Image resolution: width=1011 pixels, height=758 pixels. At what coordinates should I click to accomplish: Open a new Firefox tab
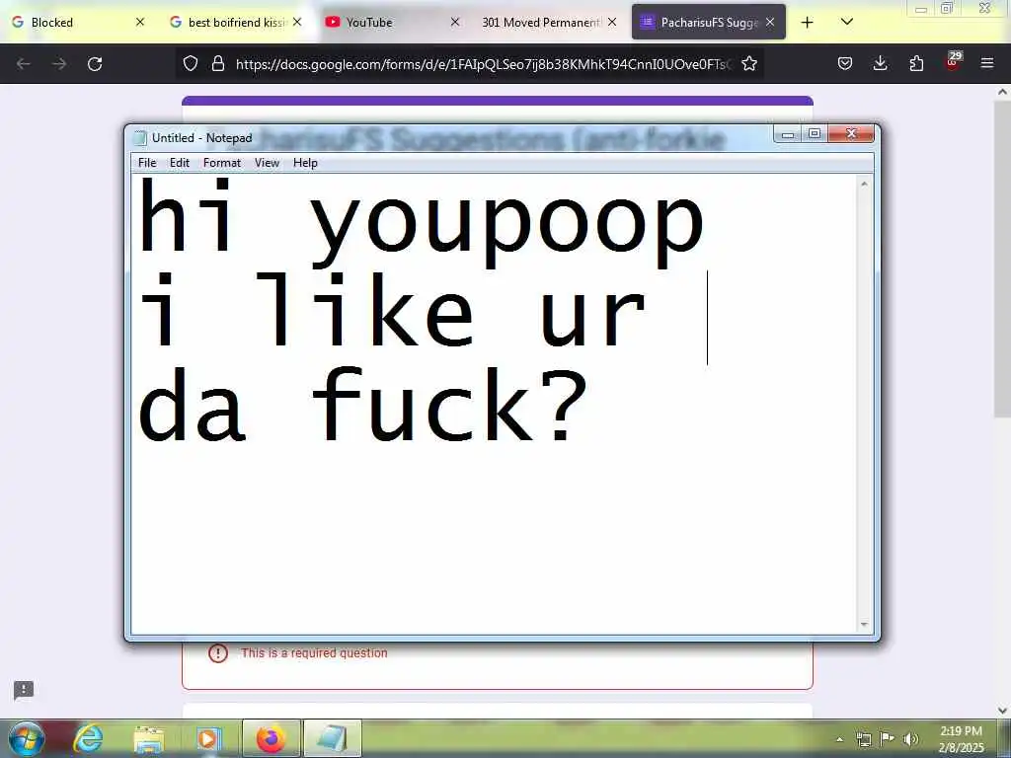pos(807,23)
